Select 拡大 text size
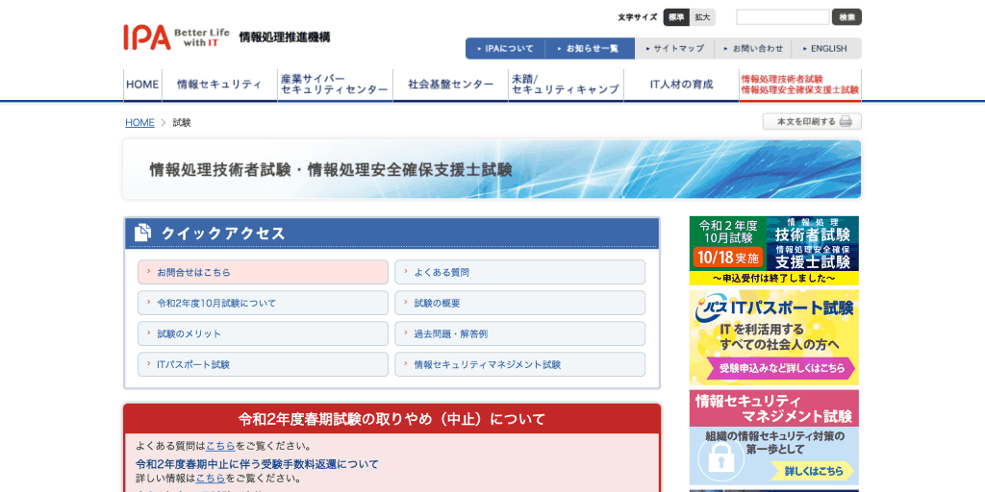 [x=702, y=17]
